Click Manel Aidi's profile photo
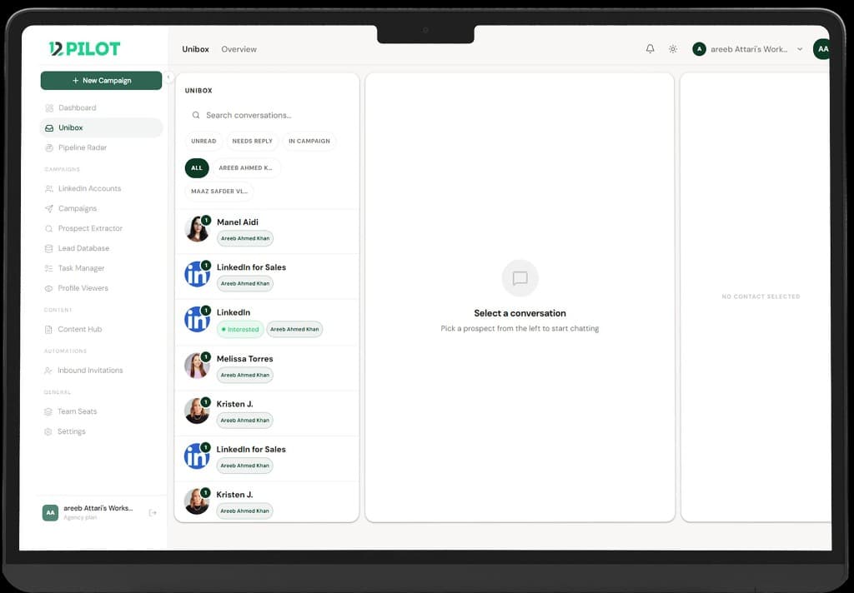Viewport: 854px width, 593px height. [197, 229]
